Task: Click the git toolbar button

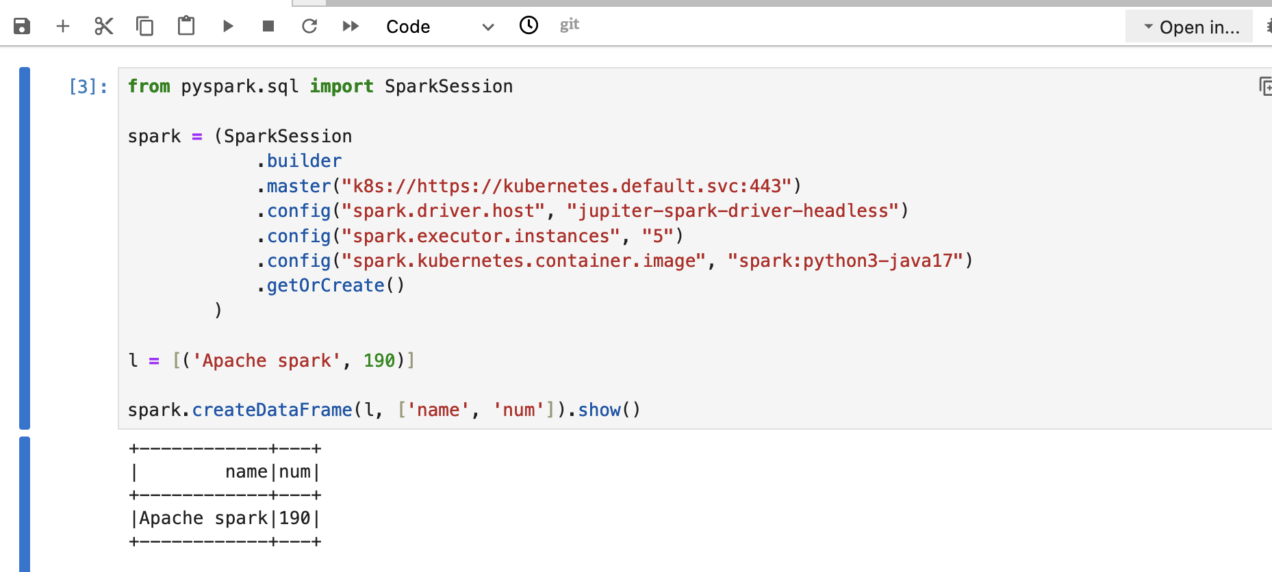Action: tap(570, 25)
